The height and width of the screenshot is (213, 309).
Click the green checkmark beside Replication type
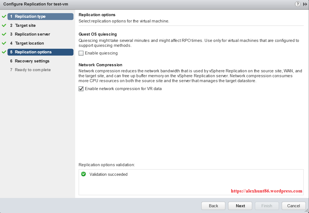point(4,16)
